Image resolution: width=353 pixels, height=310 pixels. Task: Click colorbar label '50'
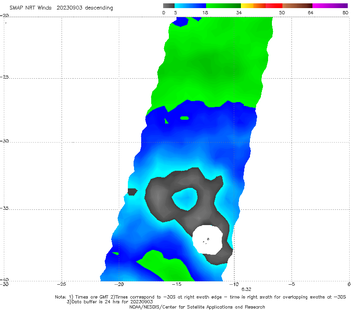point(282,13)
